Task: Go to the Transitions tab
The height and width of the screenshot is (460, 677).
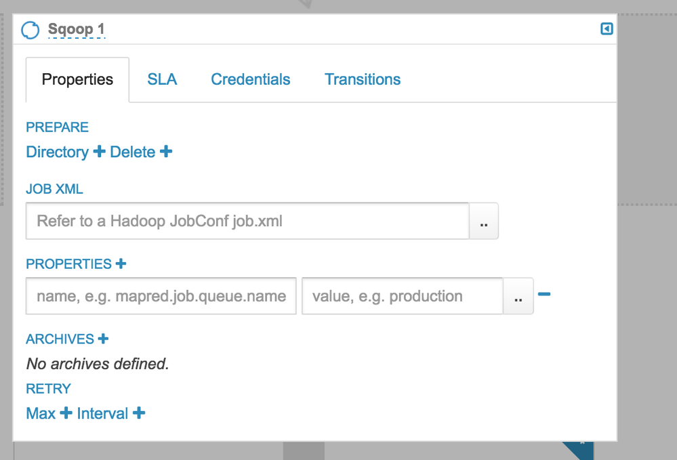Action: coord(363,80)
